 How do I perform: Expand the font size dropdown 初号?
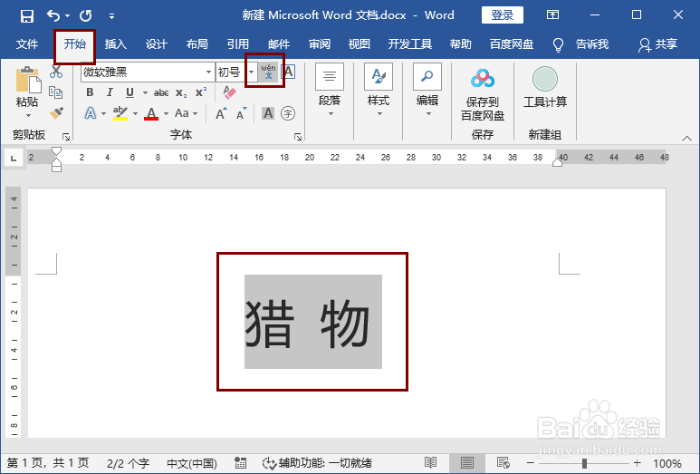coord(252,72)
